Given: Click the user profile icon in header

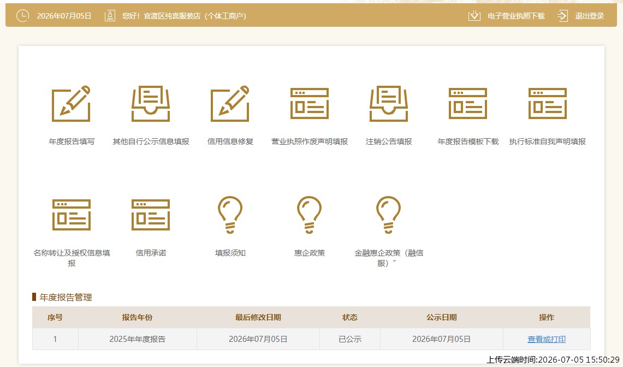Looking at the screenshot, I should pos(110,16).
